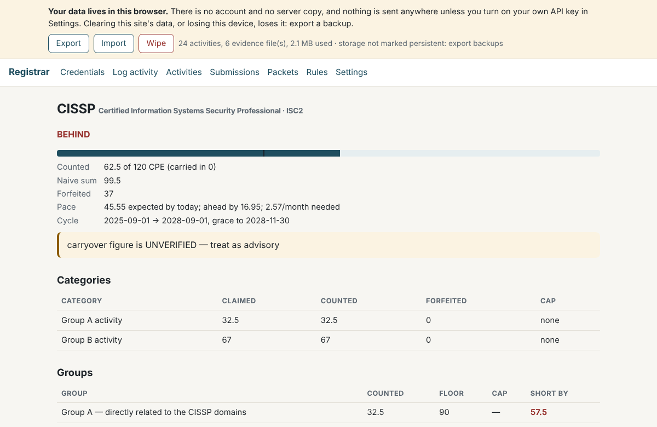657x427 pixels.
Task: Select the '62.5 of 120 CPE' counted value
Action: coord(160,167)
